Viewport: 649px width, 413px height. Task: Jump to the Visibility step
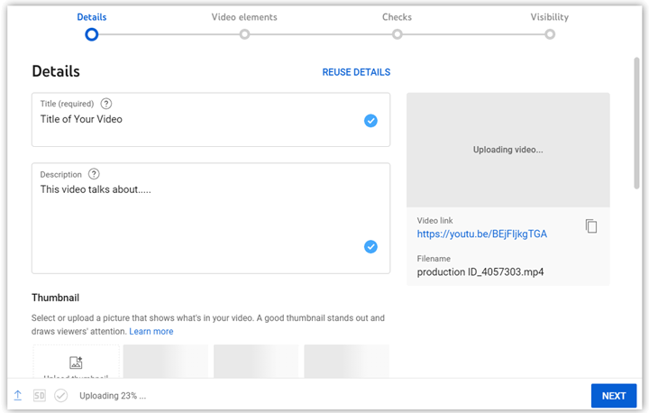[x=549, y=34]
